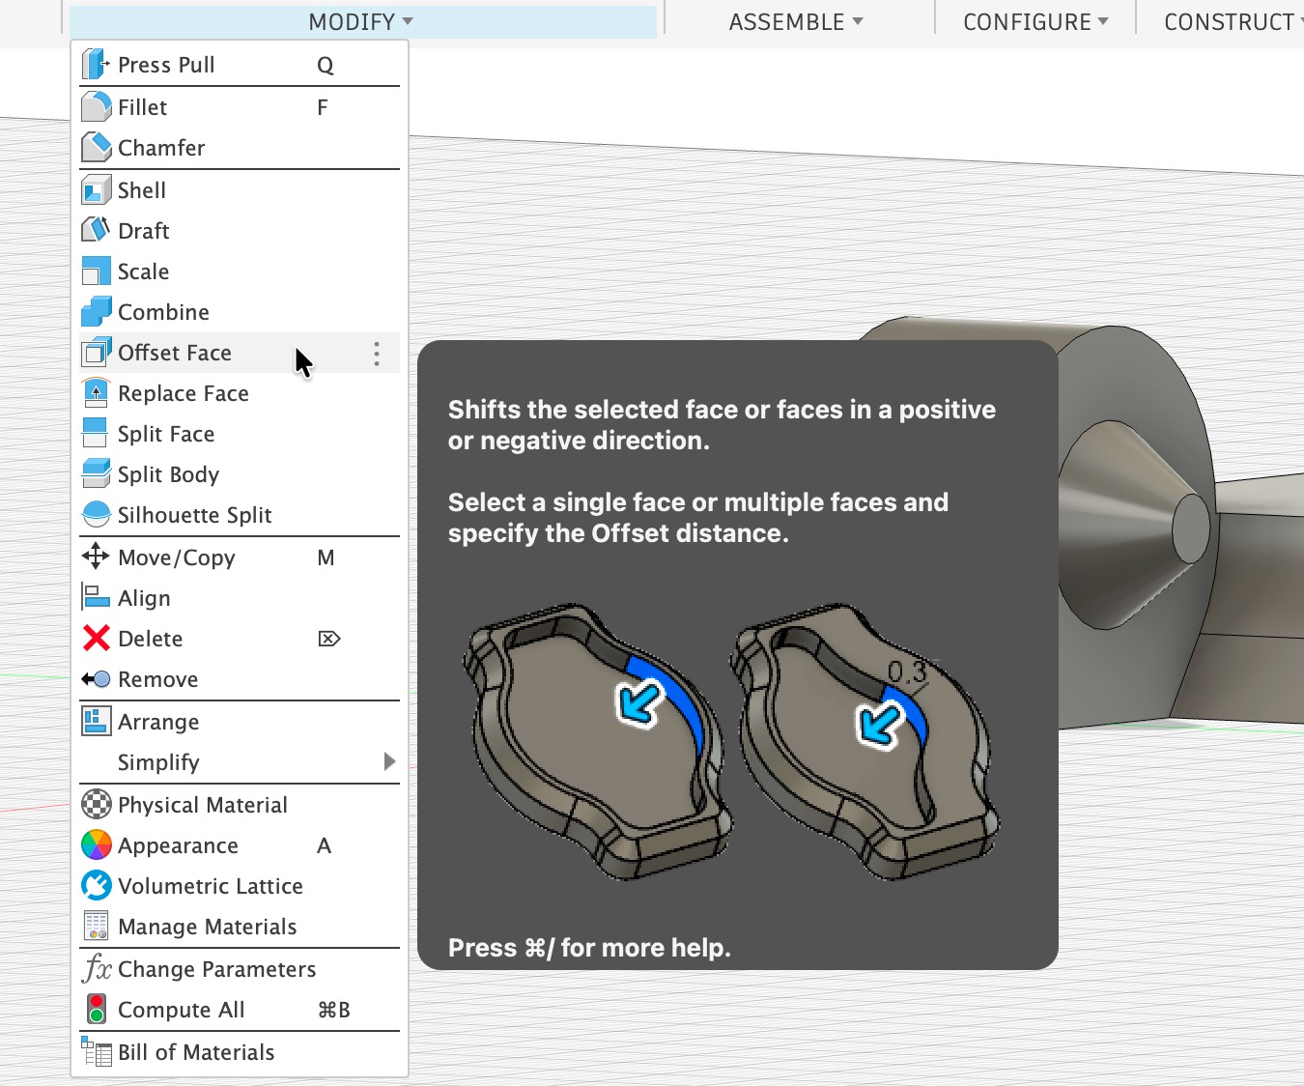This screenshot has width=1304, height=1086.
Task: Expand the Simplify submenu arrow
Action: (x=389, y=761)
